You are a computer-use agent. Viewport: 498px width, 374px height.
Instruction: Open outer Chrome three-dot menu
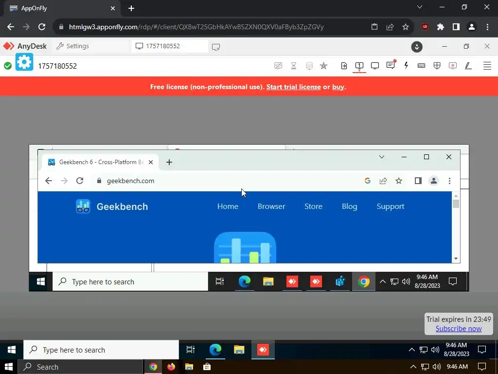[487, 27]
